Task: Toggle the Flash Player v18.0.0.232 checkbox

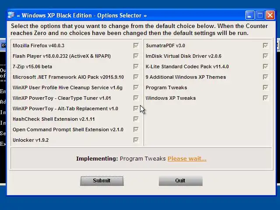Action: pyautogui.click(x=136, y=56)
